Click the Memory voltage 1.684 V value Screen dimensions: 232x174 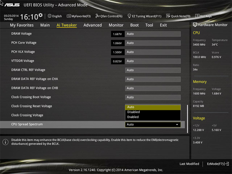click(216, 94)
